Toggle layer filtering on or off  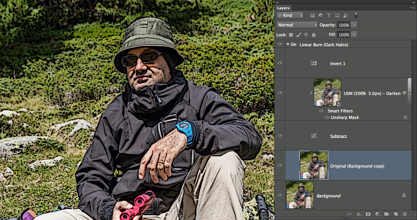(356, 15)
